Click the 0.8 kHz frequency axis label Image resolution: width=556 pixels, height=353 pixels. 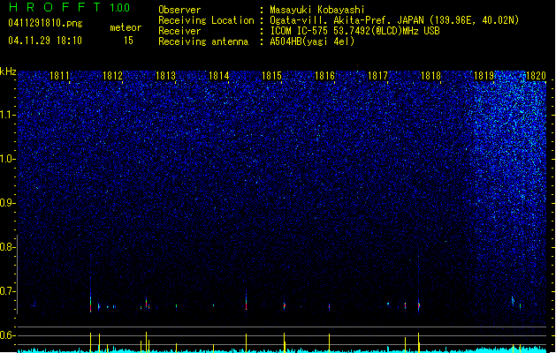(7, 247)
